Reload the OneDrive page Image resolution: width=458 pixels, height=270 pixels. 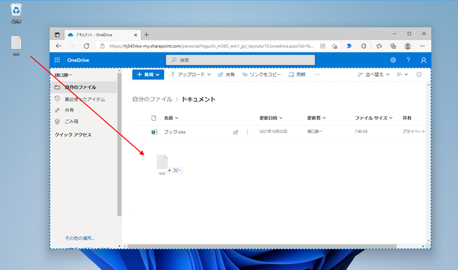coord(87,46)
